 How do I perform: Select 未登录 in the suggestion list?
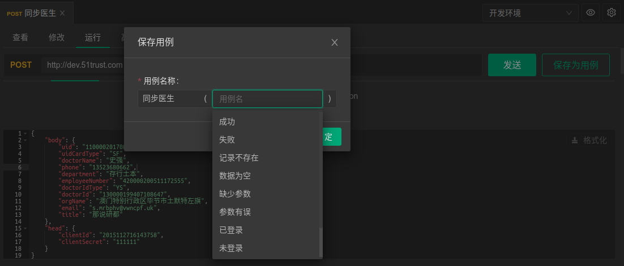point(231,248)
